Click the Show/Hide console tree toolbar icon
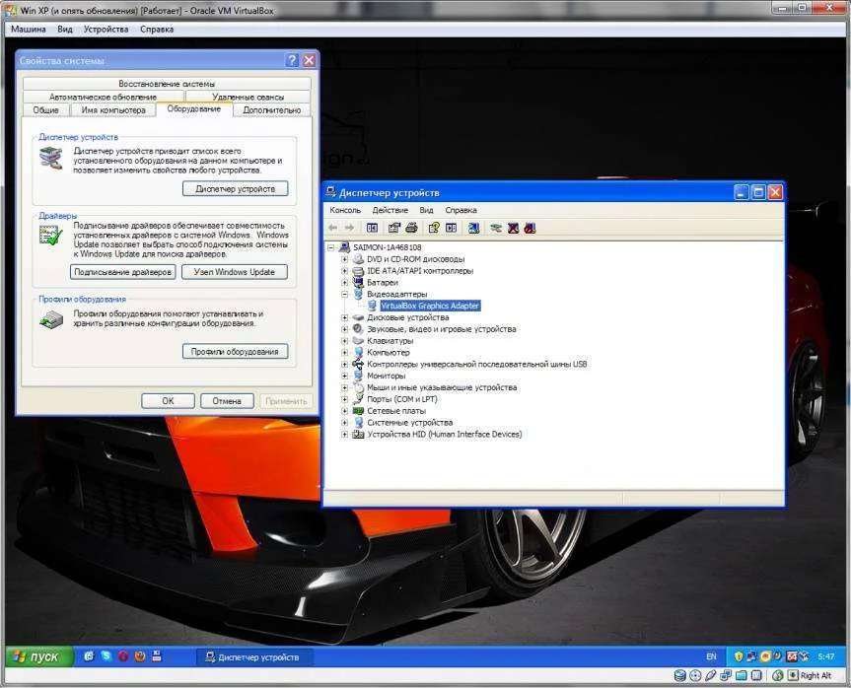851x688 pixels. pos(372,228)
